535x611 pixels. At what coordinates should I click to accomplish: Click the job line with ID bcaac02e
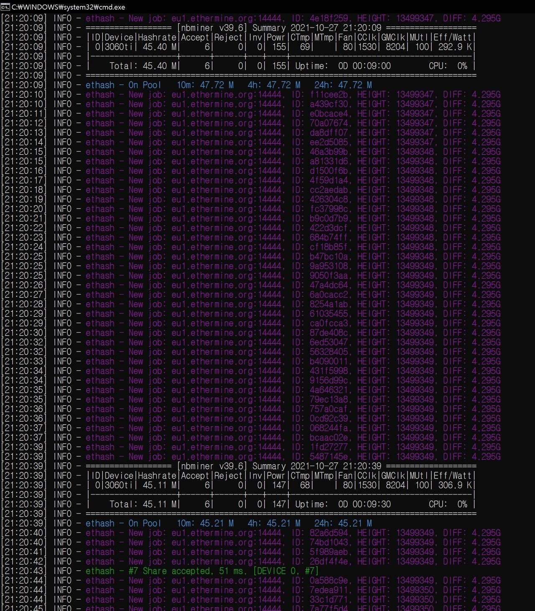(x=251, y=438)
